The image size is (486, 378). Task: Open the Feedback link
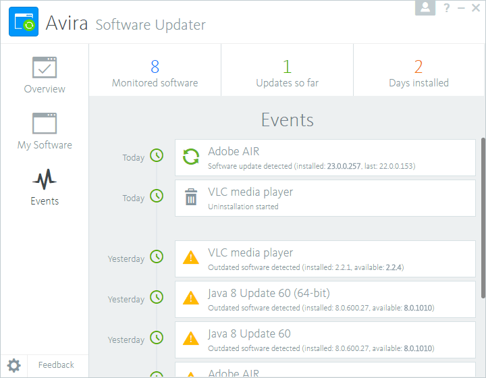click(56, 365)
